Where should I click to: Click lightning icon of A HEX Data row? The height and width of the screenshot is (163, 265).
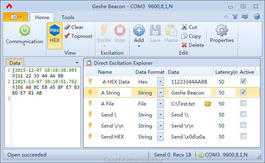click(x=91, y=81)
